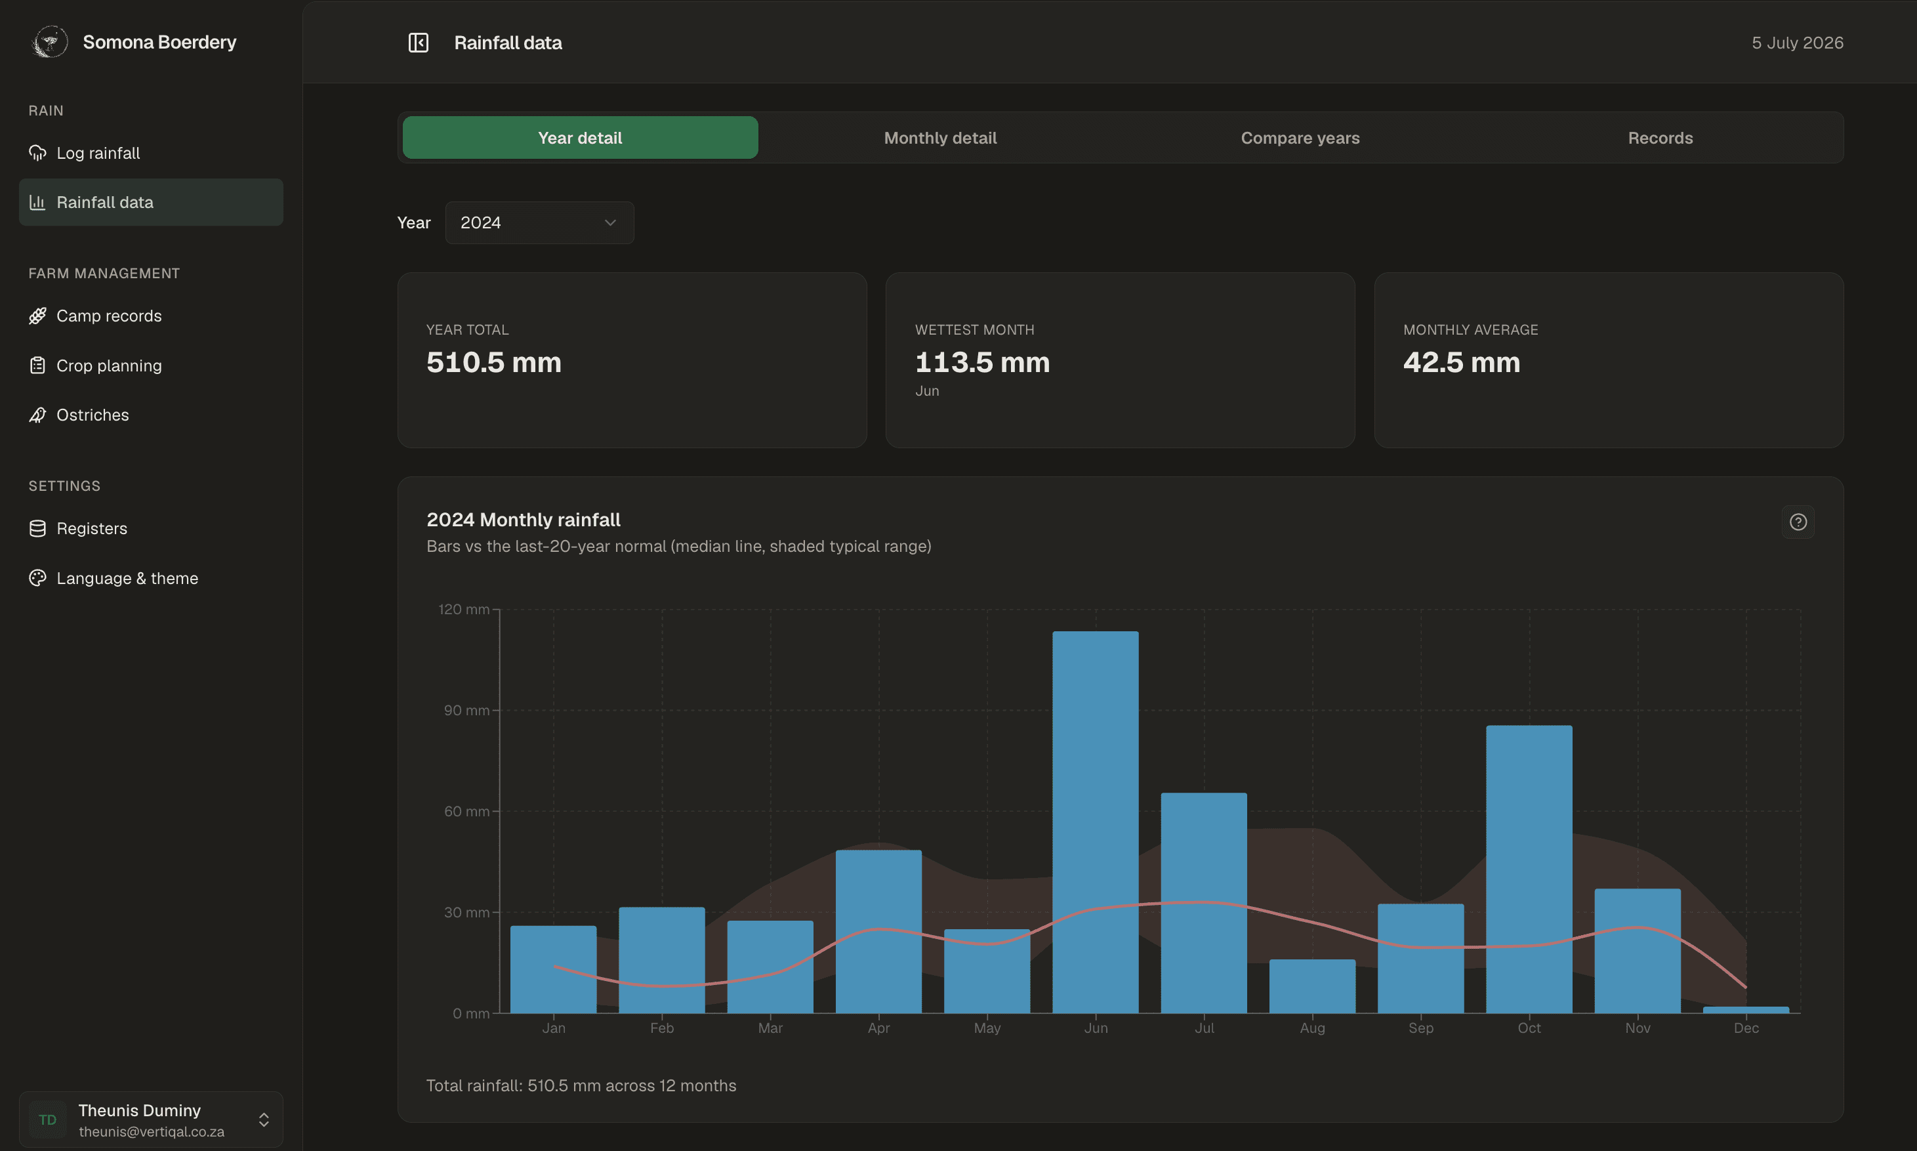Open the chart help question-mark icon

(1798, 522)
